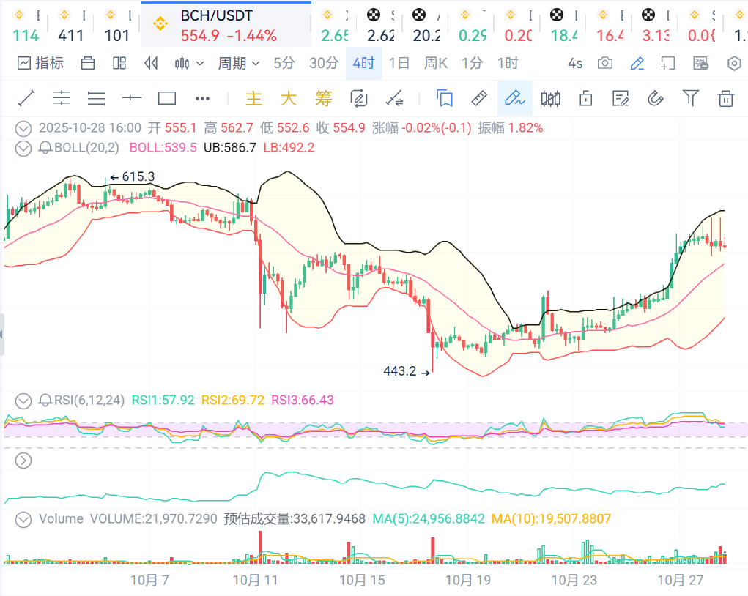Image resolution: width=748 pixels, height=596 pixels.
Task: Open more drawing tools ellipsis
Action: pos(203,97)
